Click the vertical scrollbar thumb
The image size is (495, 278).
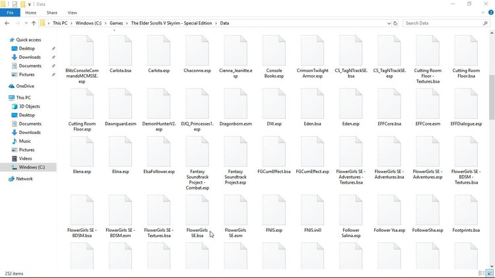point(492,97)
